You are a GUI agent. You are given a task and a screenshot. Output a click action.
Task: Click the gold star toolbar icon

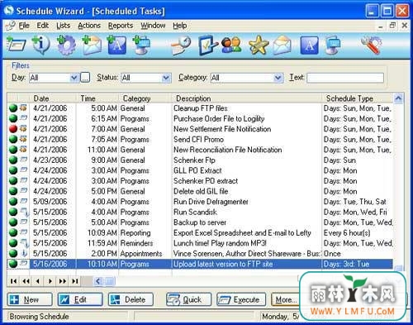coord(259,45)
